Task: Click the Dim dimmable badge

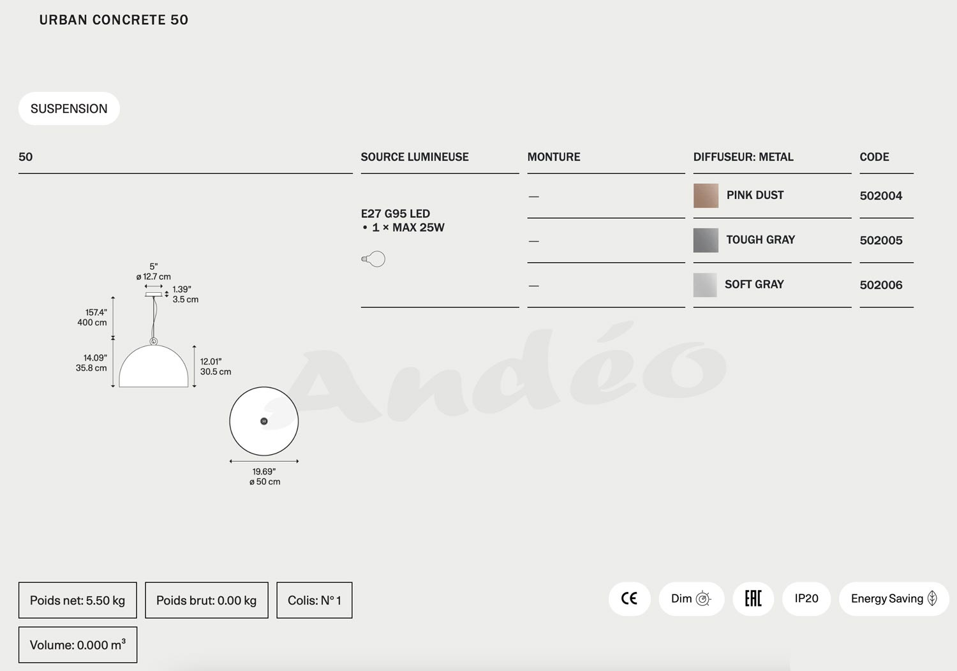Action: coord(692,598)
